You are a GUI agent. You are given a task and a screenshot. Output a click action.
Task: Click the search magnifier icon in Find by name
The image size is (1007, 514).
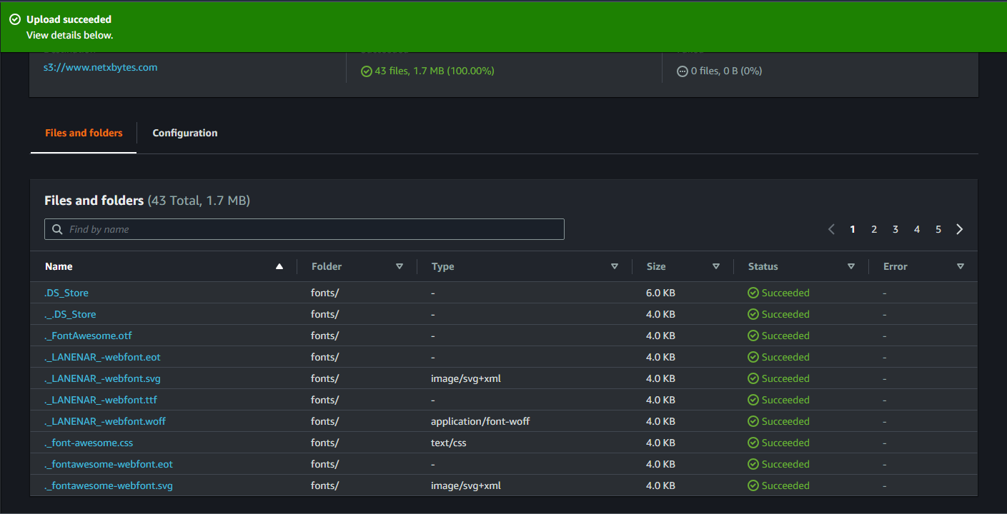click(x=57, y=229)
